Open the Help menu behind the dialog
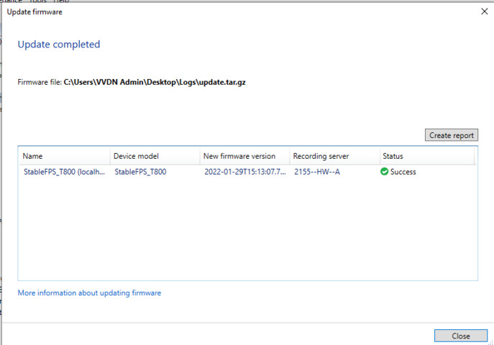The image size is (494, 345). (x=61, y=2)
